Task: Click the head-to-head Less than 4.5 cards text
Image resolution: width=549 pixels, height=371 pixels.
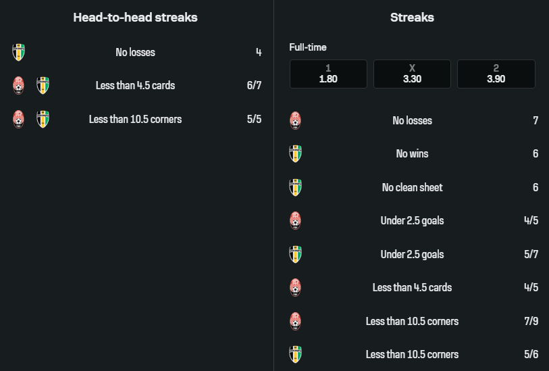Action: [135, 85]
